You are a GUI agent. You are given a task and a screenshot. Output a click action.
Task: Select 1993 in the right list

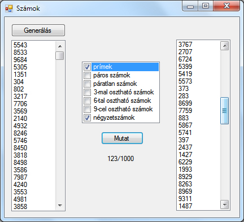coord(199,169)
